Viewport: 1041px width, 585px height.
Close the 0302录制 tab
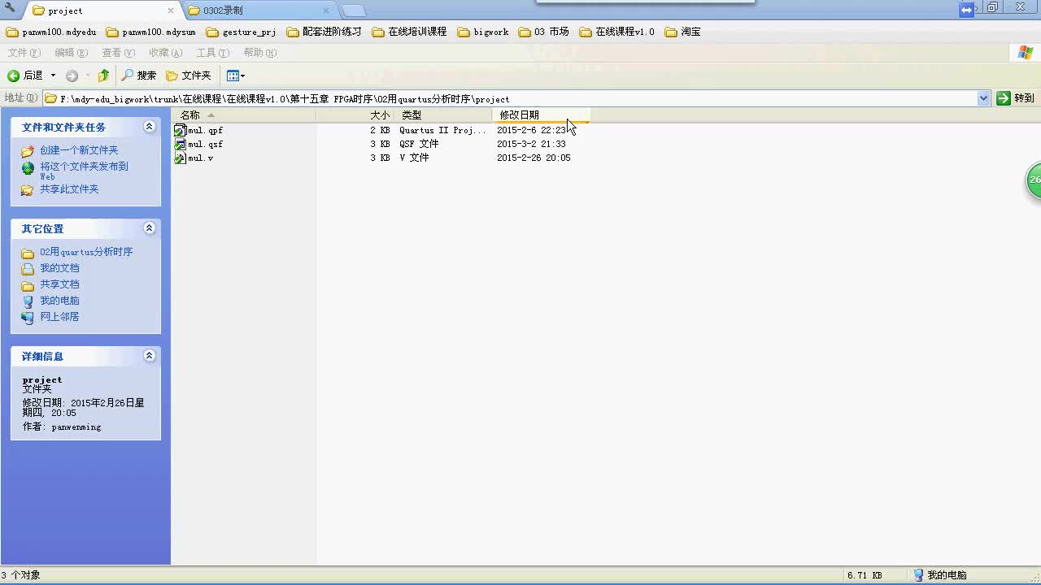pos(326,11)
